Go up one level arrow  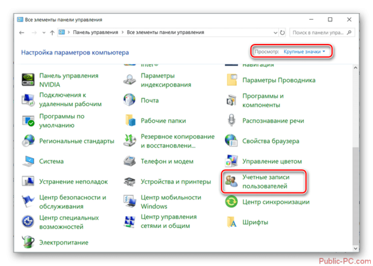point(52,32)
